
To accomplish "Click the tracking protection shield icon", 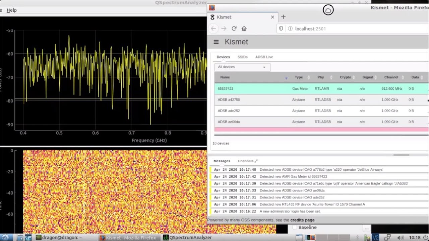I will click(281, 28).
